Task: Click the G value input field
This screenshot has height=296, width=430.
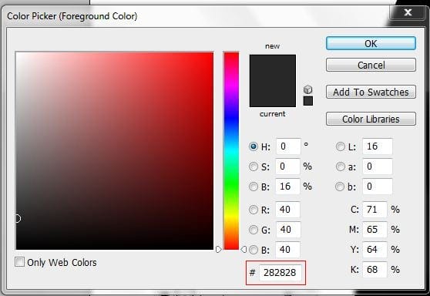Action: (x=288, y=230)
